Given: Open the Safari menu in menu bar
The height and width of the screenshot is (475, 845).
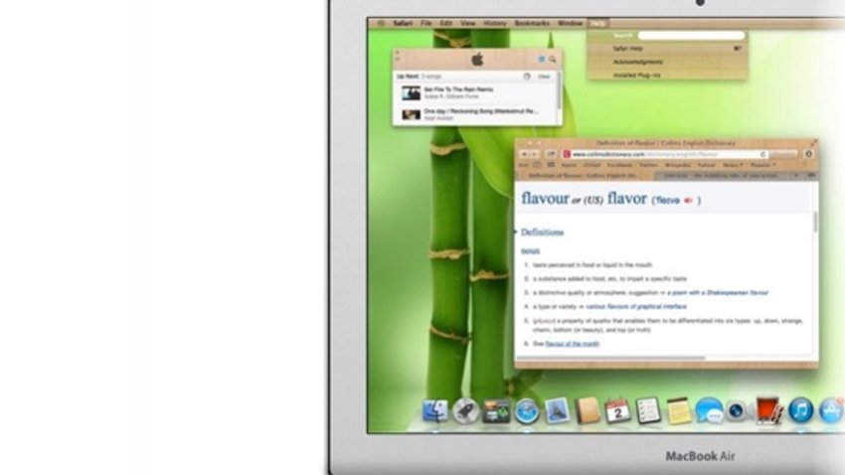Looking at the screenshot, I should pyautogui.click(x=403, y=23).
